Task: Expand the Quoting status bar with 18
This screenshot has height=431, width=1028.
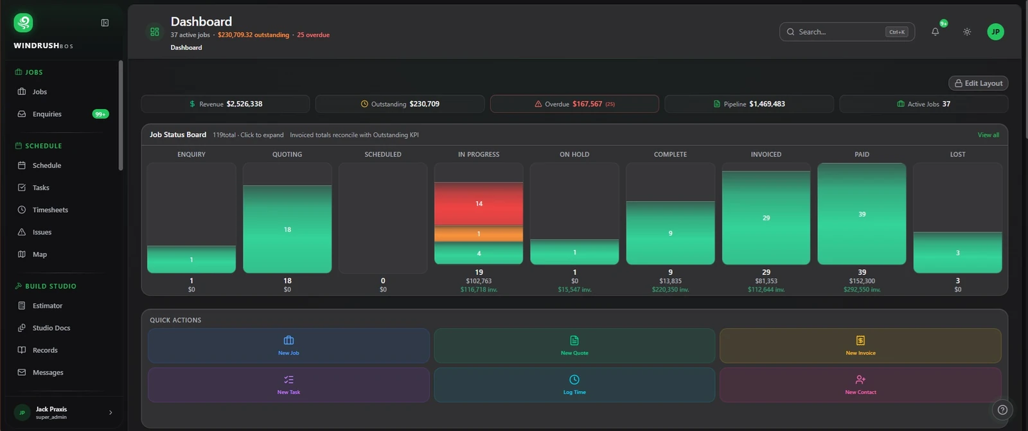Action: click(x=287, y=229)
